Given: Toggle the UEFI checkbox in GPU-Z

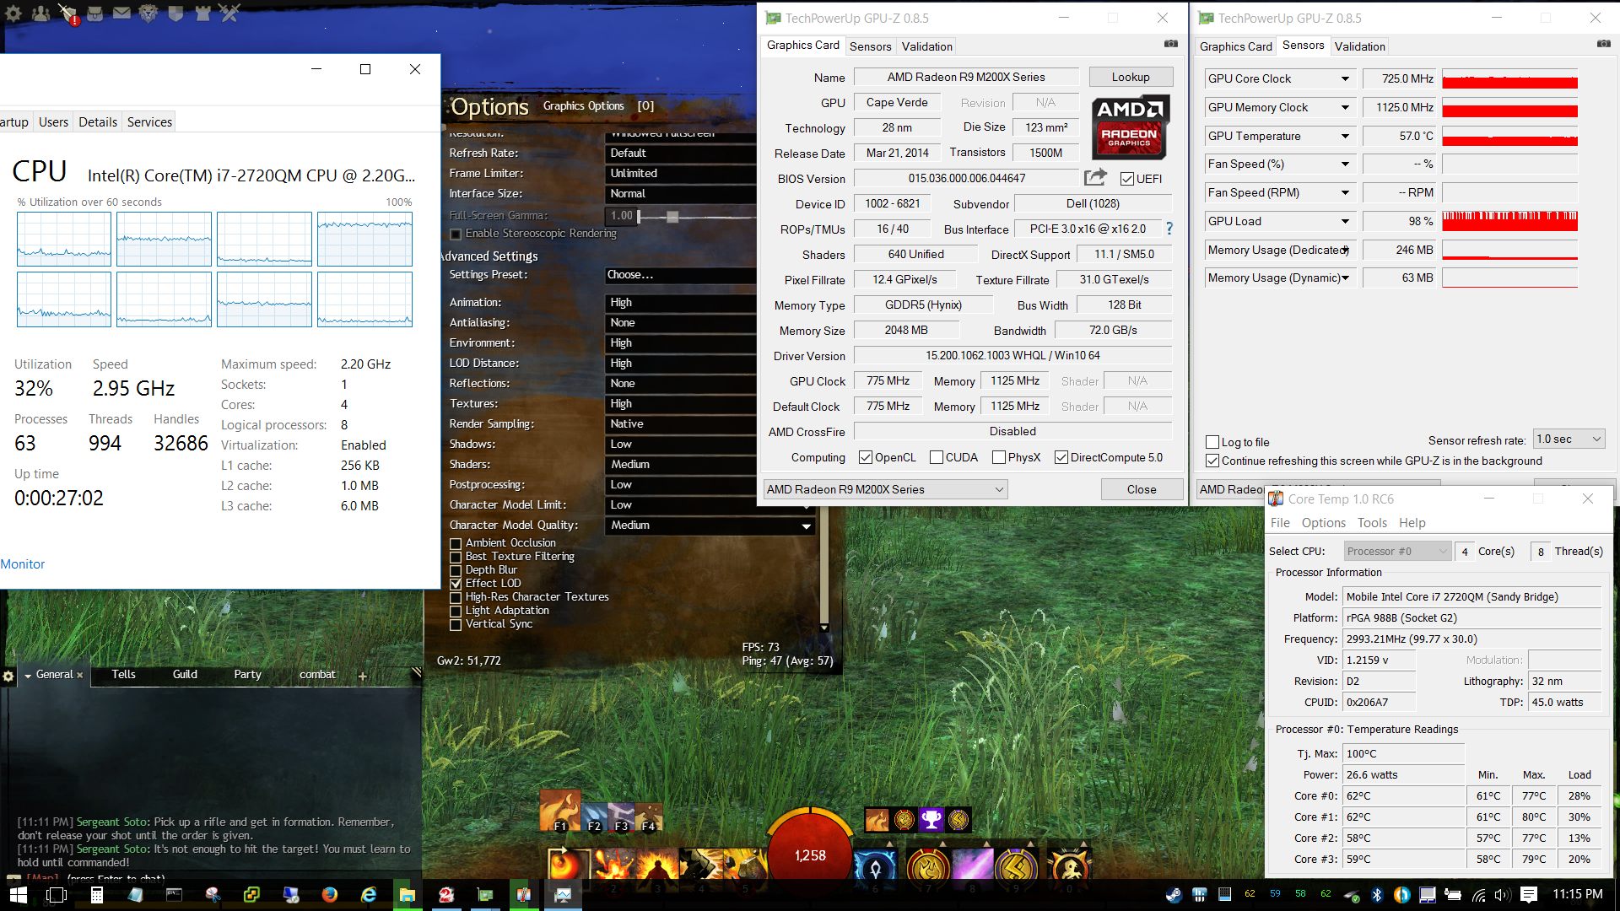Looking at the screenshot, I should (1126, 179).
